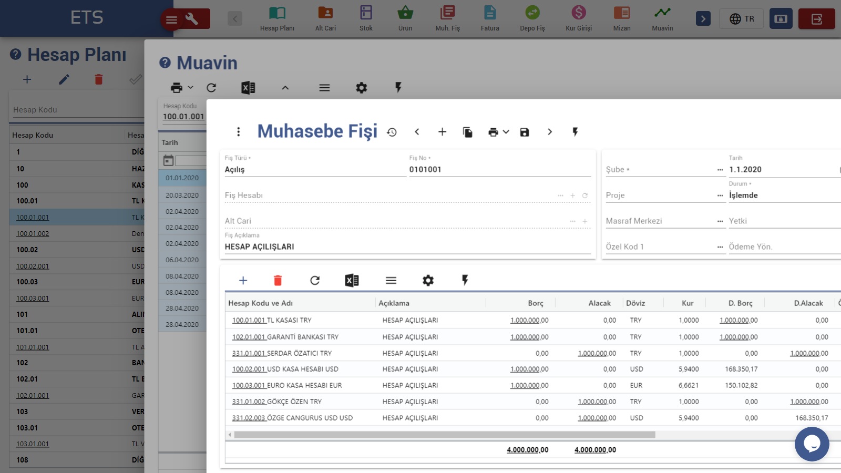Click the wrench settings icon in top bar
Image resolution: width=841 pixels, height=473 pixels.
[x=192, y=19]
